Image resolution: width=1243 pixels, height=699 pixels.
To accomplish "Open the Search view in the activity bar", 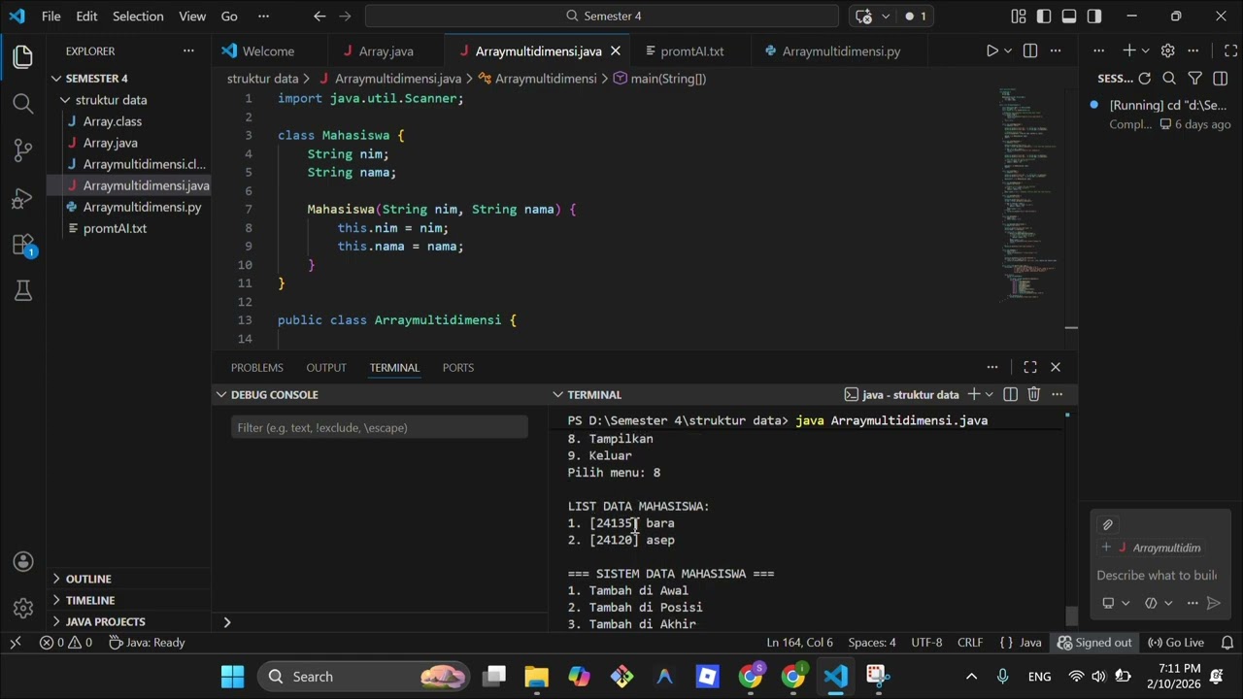I will coord(23,103).
